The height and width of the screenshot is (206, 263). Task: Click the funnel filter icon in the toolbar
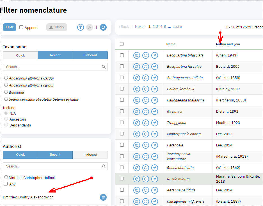[x=81, y=27]
